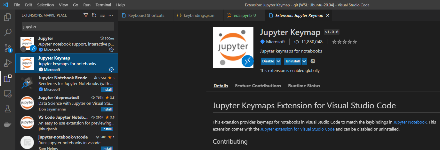Install Jupyter Notebook Renderers extension
The height and width of the screenshot is (150, 440).
(107, 89)
